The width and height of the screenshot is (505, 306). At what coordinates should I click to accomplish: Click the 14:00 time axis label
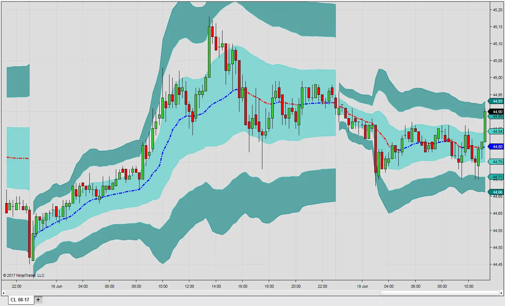pos(216,286)
